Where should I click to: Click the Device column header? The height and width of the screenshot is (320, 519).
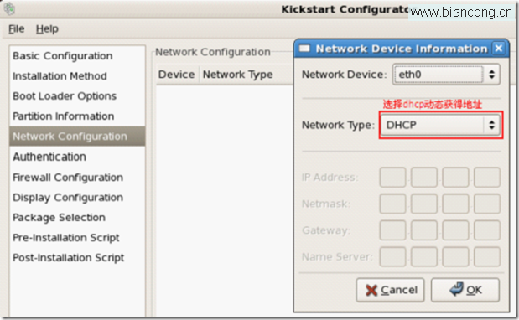tap(176, 75)
